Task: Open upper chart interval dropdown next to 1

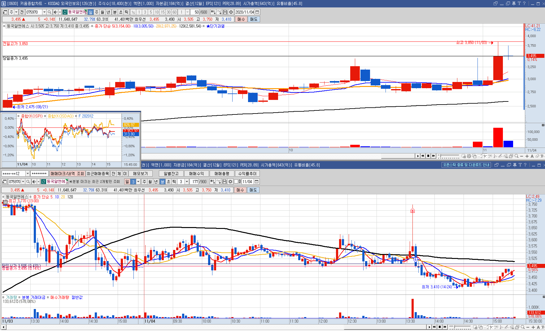Action: pos(187,12)
